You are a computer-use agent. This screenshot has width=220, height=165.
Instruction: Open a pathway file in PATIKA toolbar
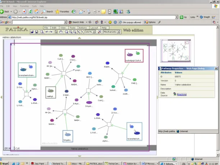[x=32, y=32]
